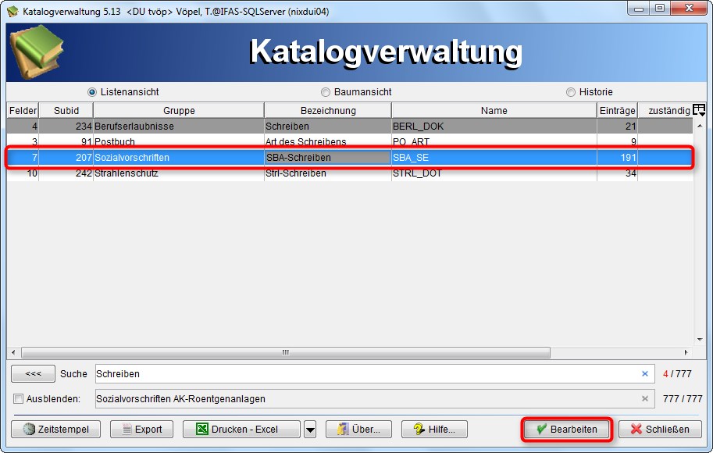Click the Export button

click(142, 430)
